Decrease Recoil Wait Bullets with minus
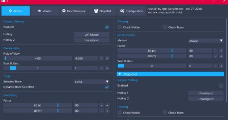228x120 pixels. [x=216, y=66]
